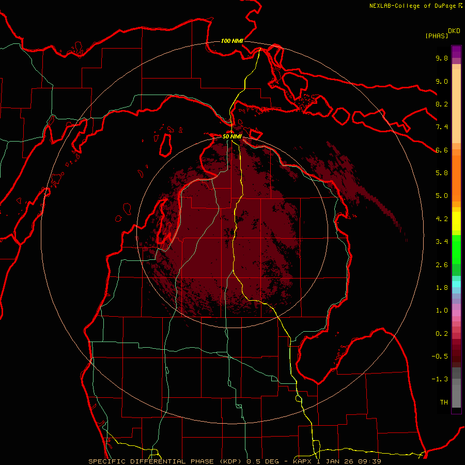Select the 8.2 scale label
The width and height of the screenshot is (465, 465).
click(442, 104)
